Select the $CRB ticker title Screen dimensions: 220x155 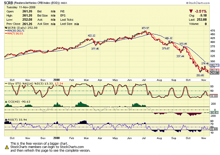click(8, 3)
